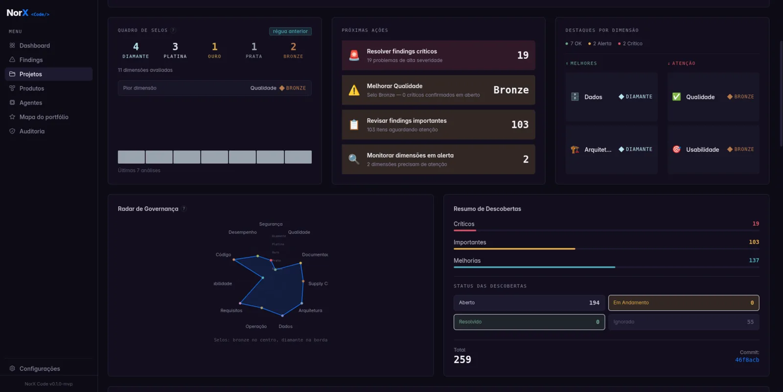
Task: Click the Configurações gear icon
Action: click(12, 369)
